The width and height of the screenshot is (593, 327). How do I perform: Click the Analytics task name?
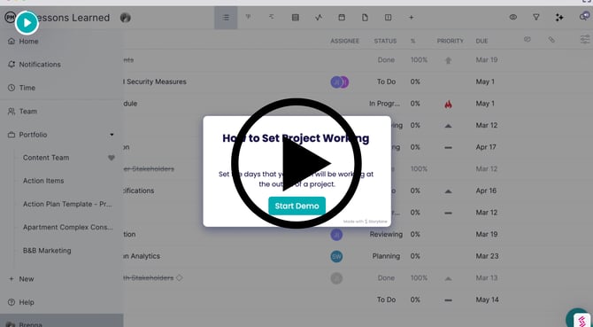point(142,256)
